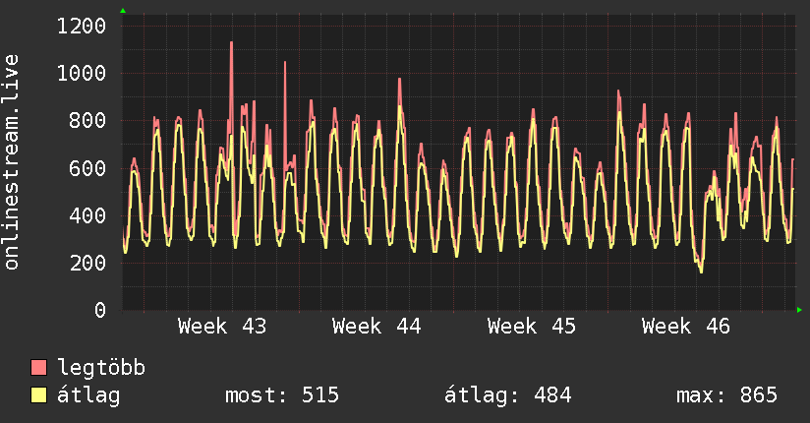The image size is (810, 423).
Task: Click the 1000 y-axis tick label
Action: pos(82,74)
